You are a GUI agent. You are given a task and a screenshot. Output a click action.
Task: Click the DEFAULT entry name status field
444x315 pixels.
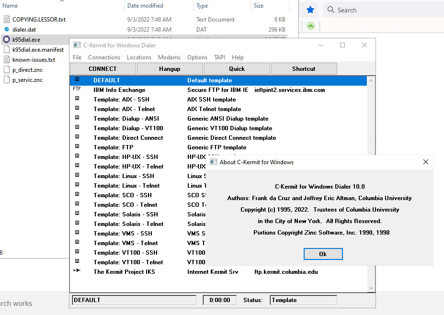134,300
